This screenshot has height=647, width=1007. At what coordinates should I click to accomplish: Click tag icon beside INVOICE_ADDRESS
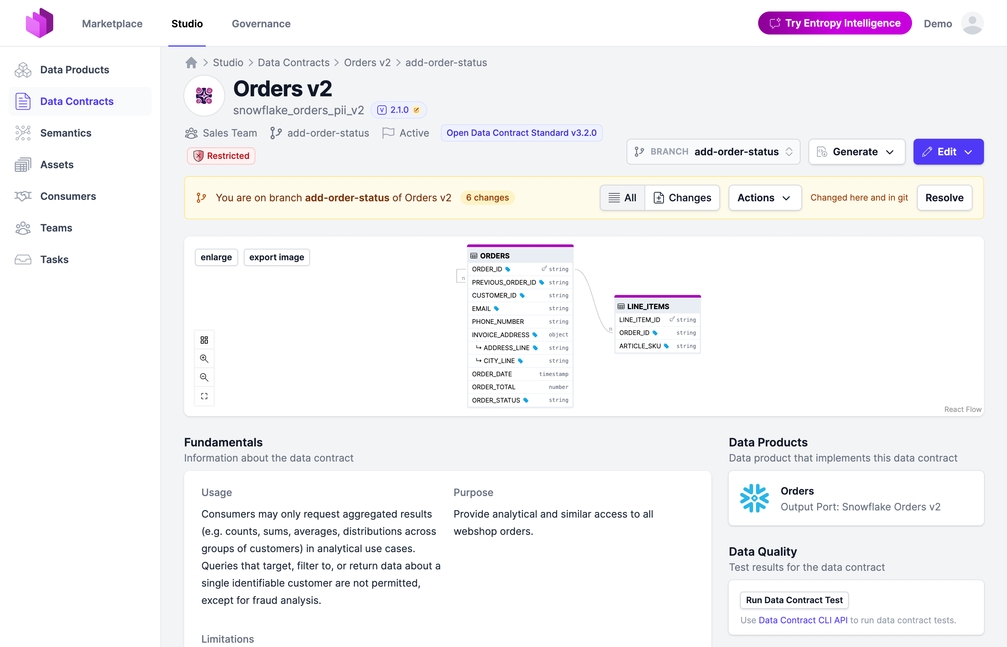(x=535, y=335)
